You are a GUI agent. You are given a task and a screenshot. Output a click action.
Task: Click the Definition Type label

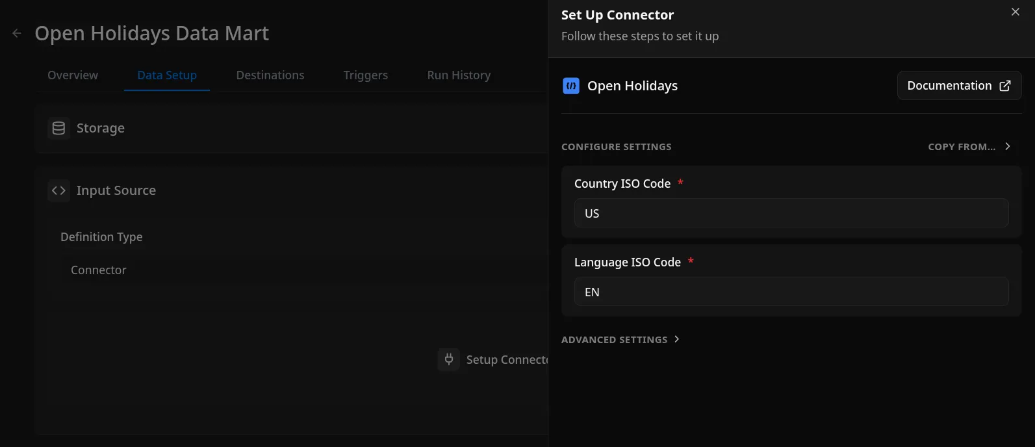pos(101,237)
